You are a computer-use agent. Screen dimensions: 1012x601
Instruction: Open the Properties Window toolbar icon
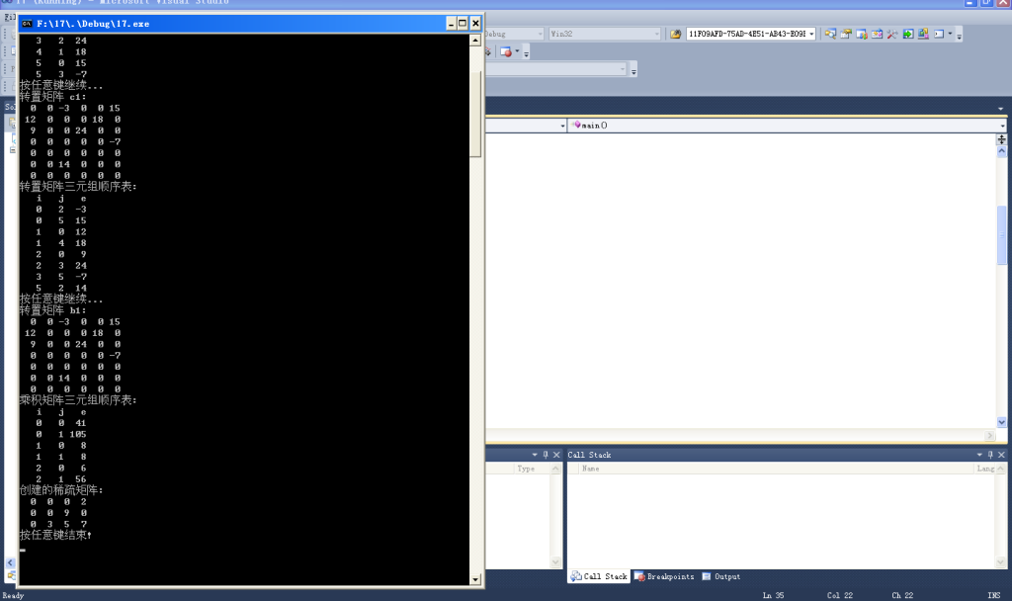point(846,35)
